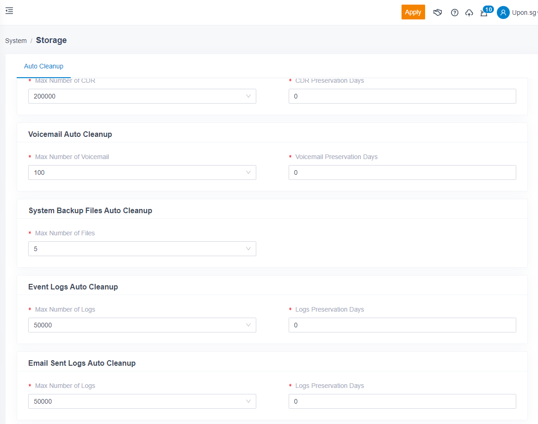
Task: Focus Email Sent Logs Preservation Days input
Action: point(402,401)
